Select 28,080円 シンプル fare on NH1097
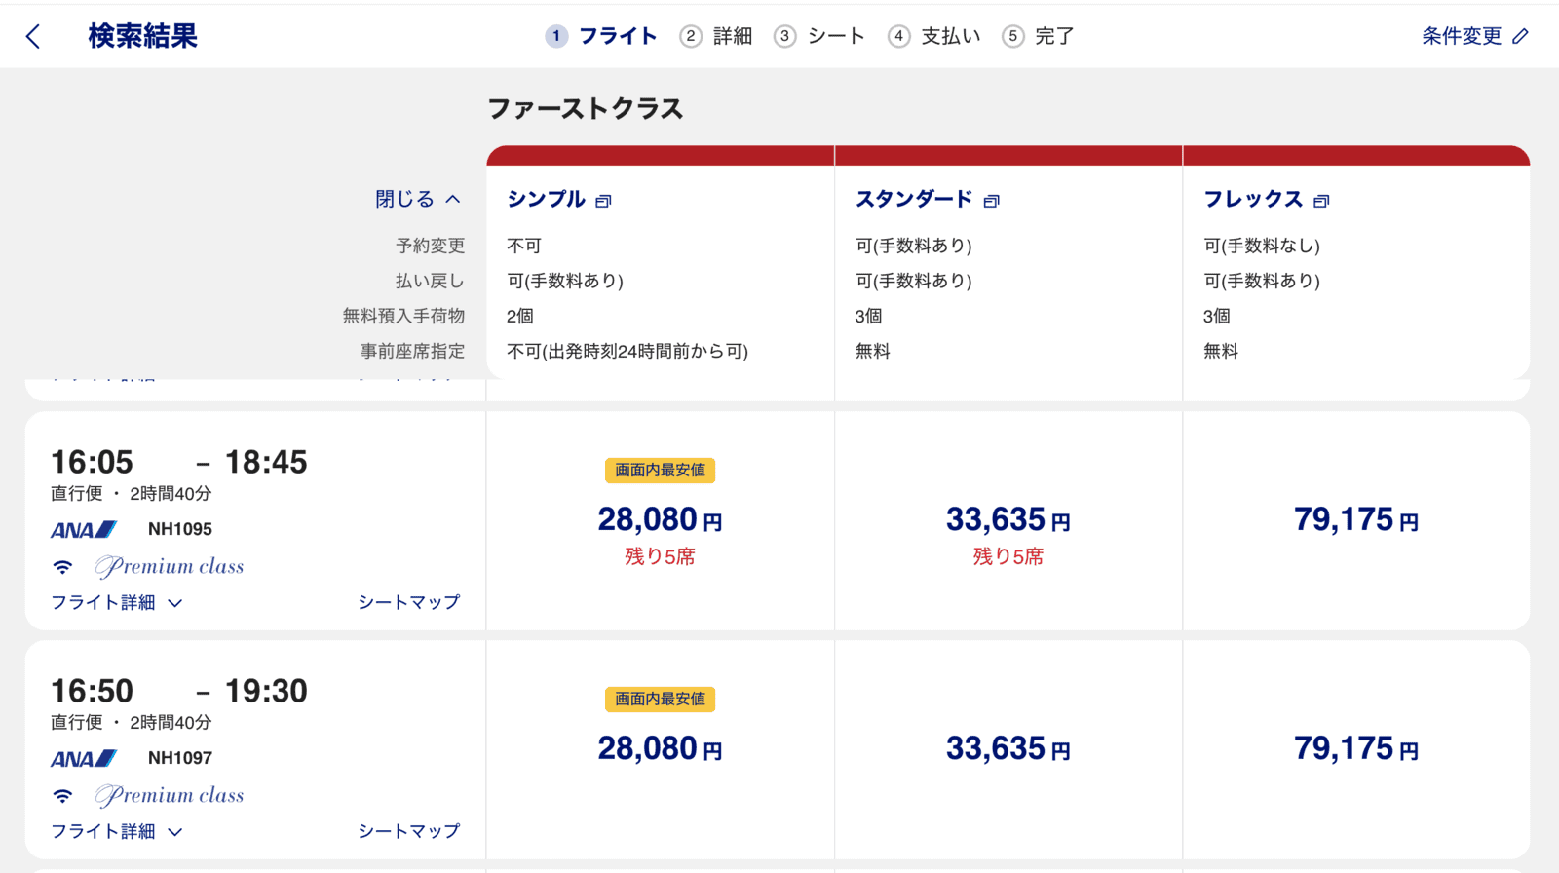1559x873 pixels. [660, 749]
